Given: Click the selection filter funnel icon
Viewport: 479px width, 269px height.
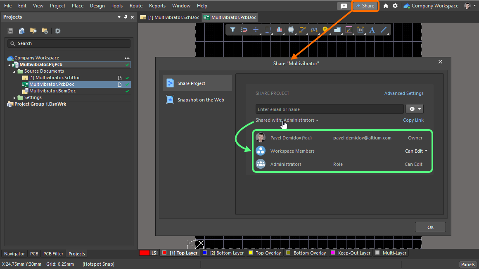Looking at the screenshot, I should click(x=232, y=30).
